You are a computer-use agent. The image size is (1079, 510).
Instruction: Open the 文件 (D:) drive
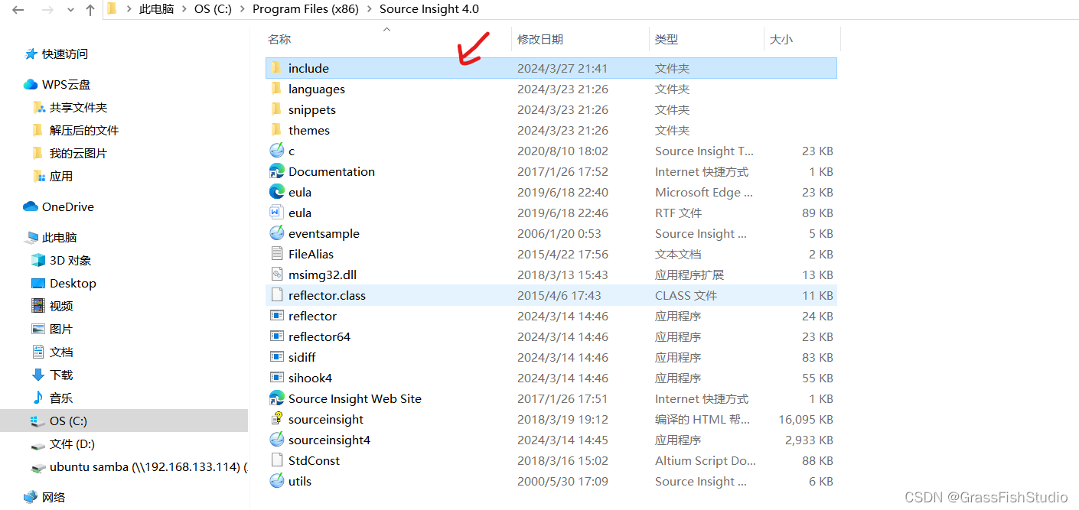(x=72, y=443)
